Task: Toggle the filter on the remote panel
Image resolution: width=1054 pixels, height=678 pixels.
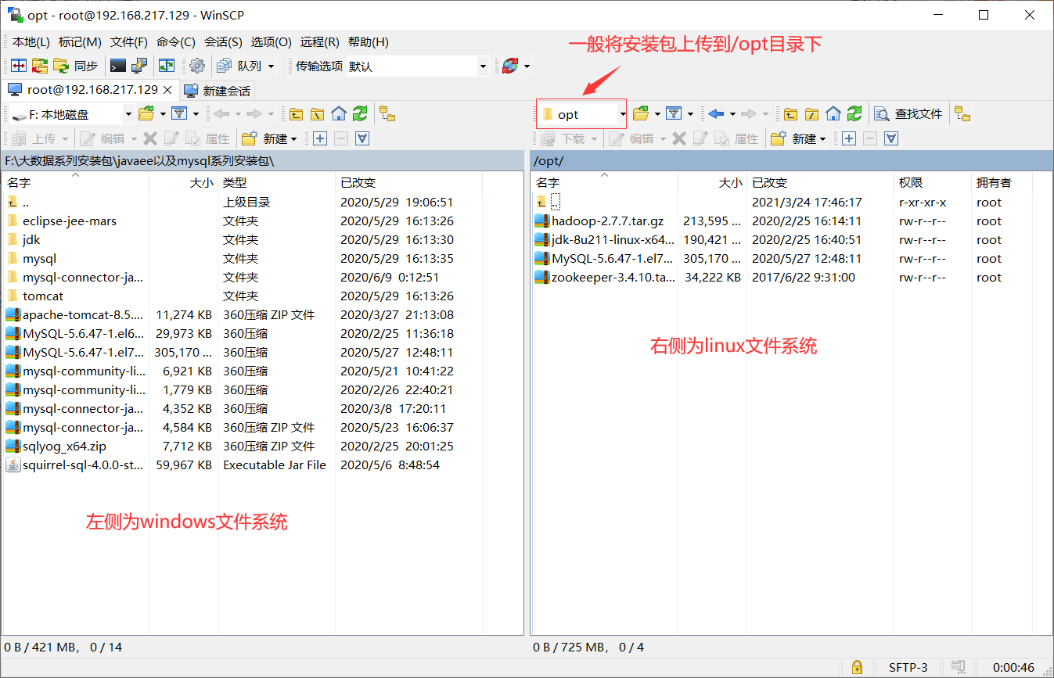Action: pos(674,114)
